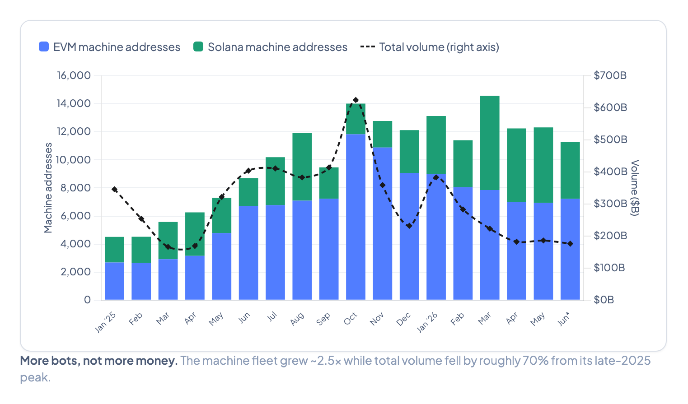
Task: Click the Jan '25 blue EVM bar
Action: pyautogui.click(x=115, y=281)
